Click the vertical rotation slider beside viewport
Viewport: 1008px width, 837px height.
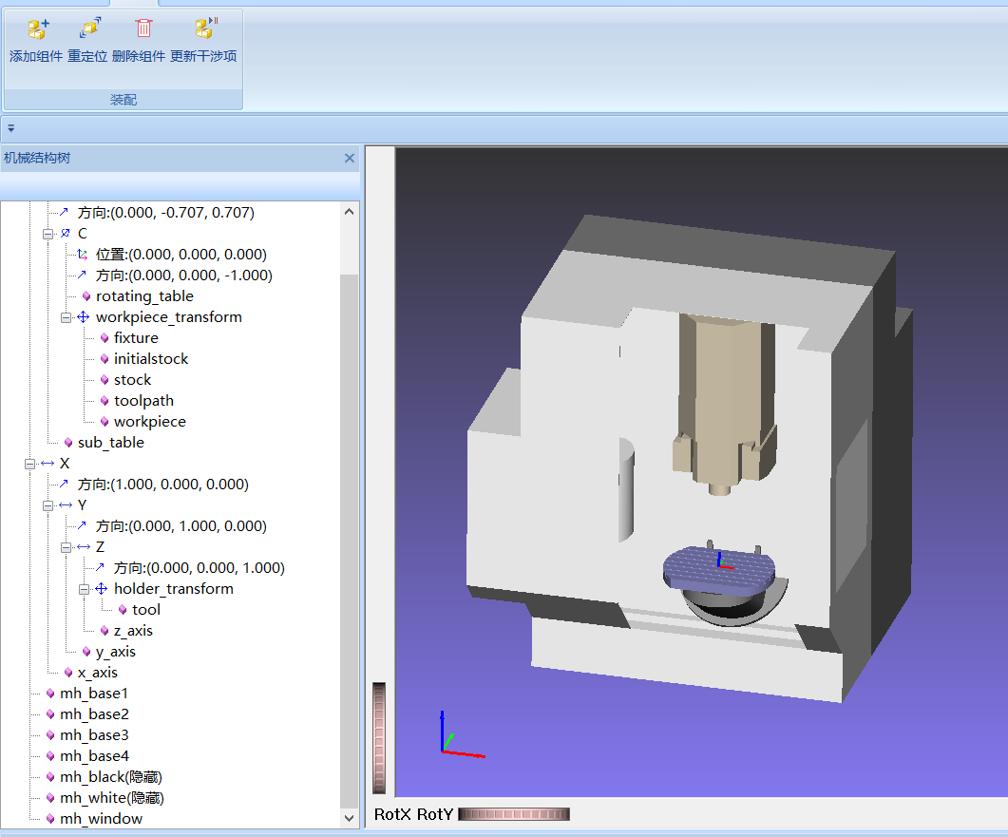[x=379, y=737]
